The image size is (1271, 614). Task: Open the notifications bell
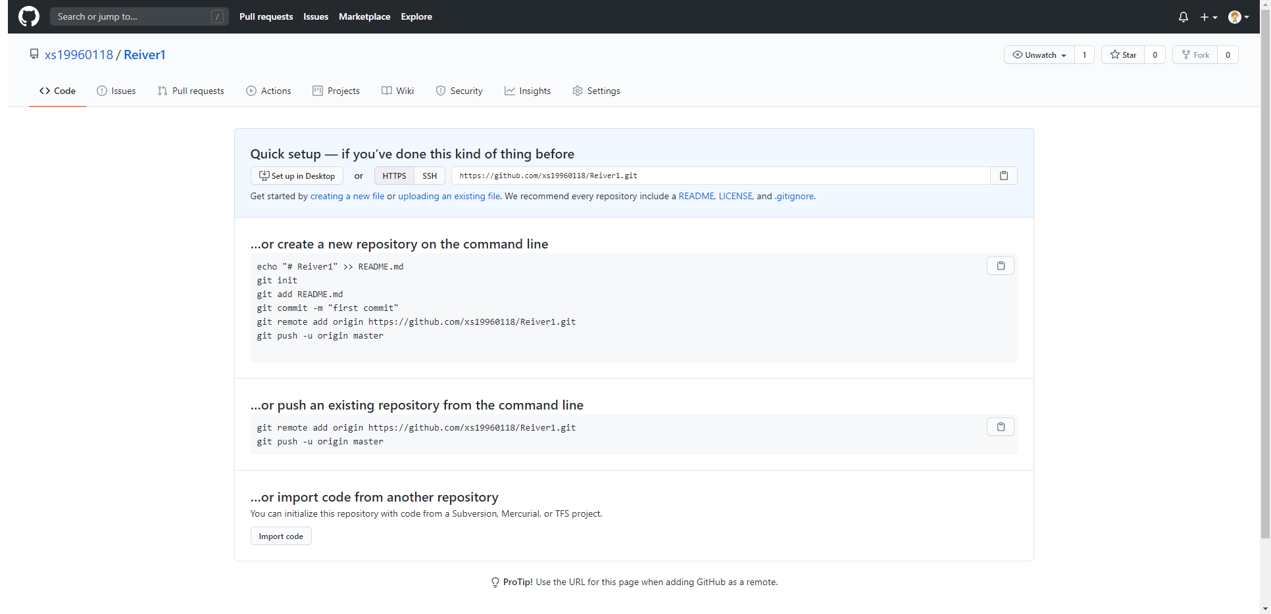(x=1184, y=17)
